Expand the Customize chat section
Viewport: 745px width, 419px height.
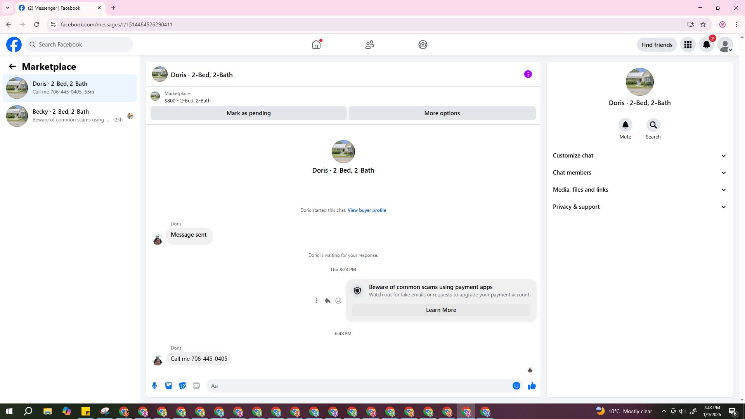639,156
